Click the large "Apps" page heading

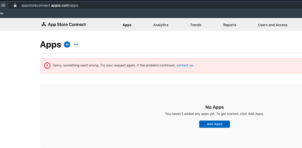click(51, 45)
